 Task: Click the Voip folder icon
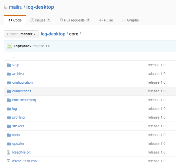pos(9,65)
